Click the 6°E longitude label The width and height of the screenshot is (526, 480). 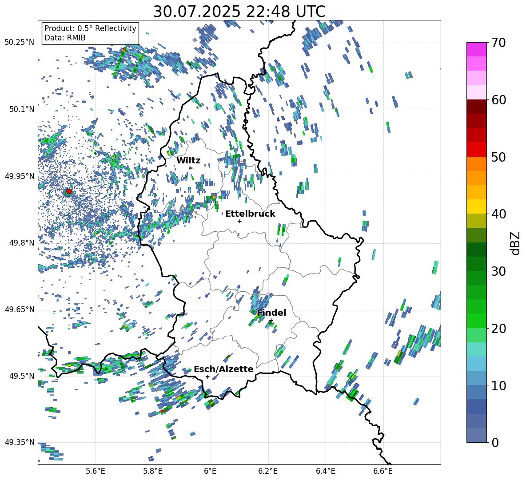click(x=210, y=471)
